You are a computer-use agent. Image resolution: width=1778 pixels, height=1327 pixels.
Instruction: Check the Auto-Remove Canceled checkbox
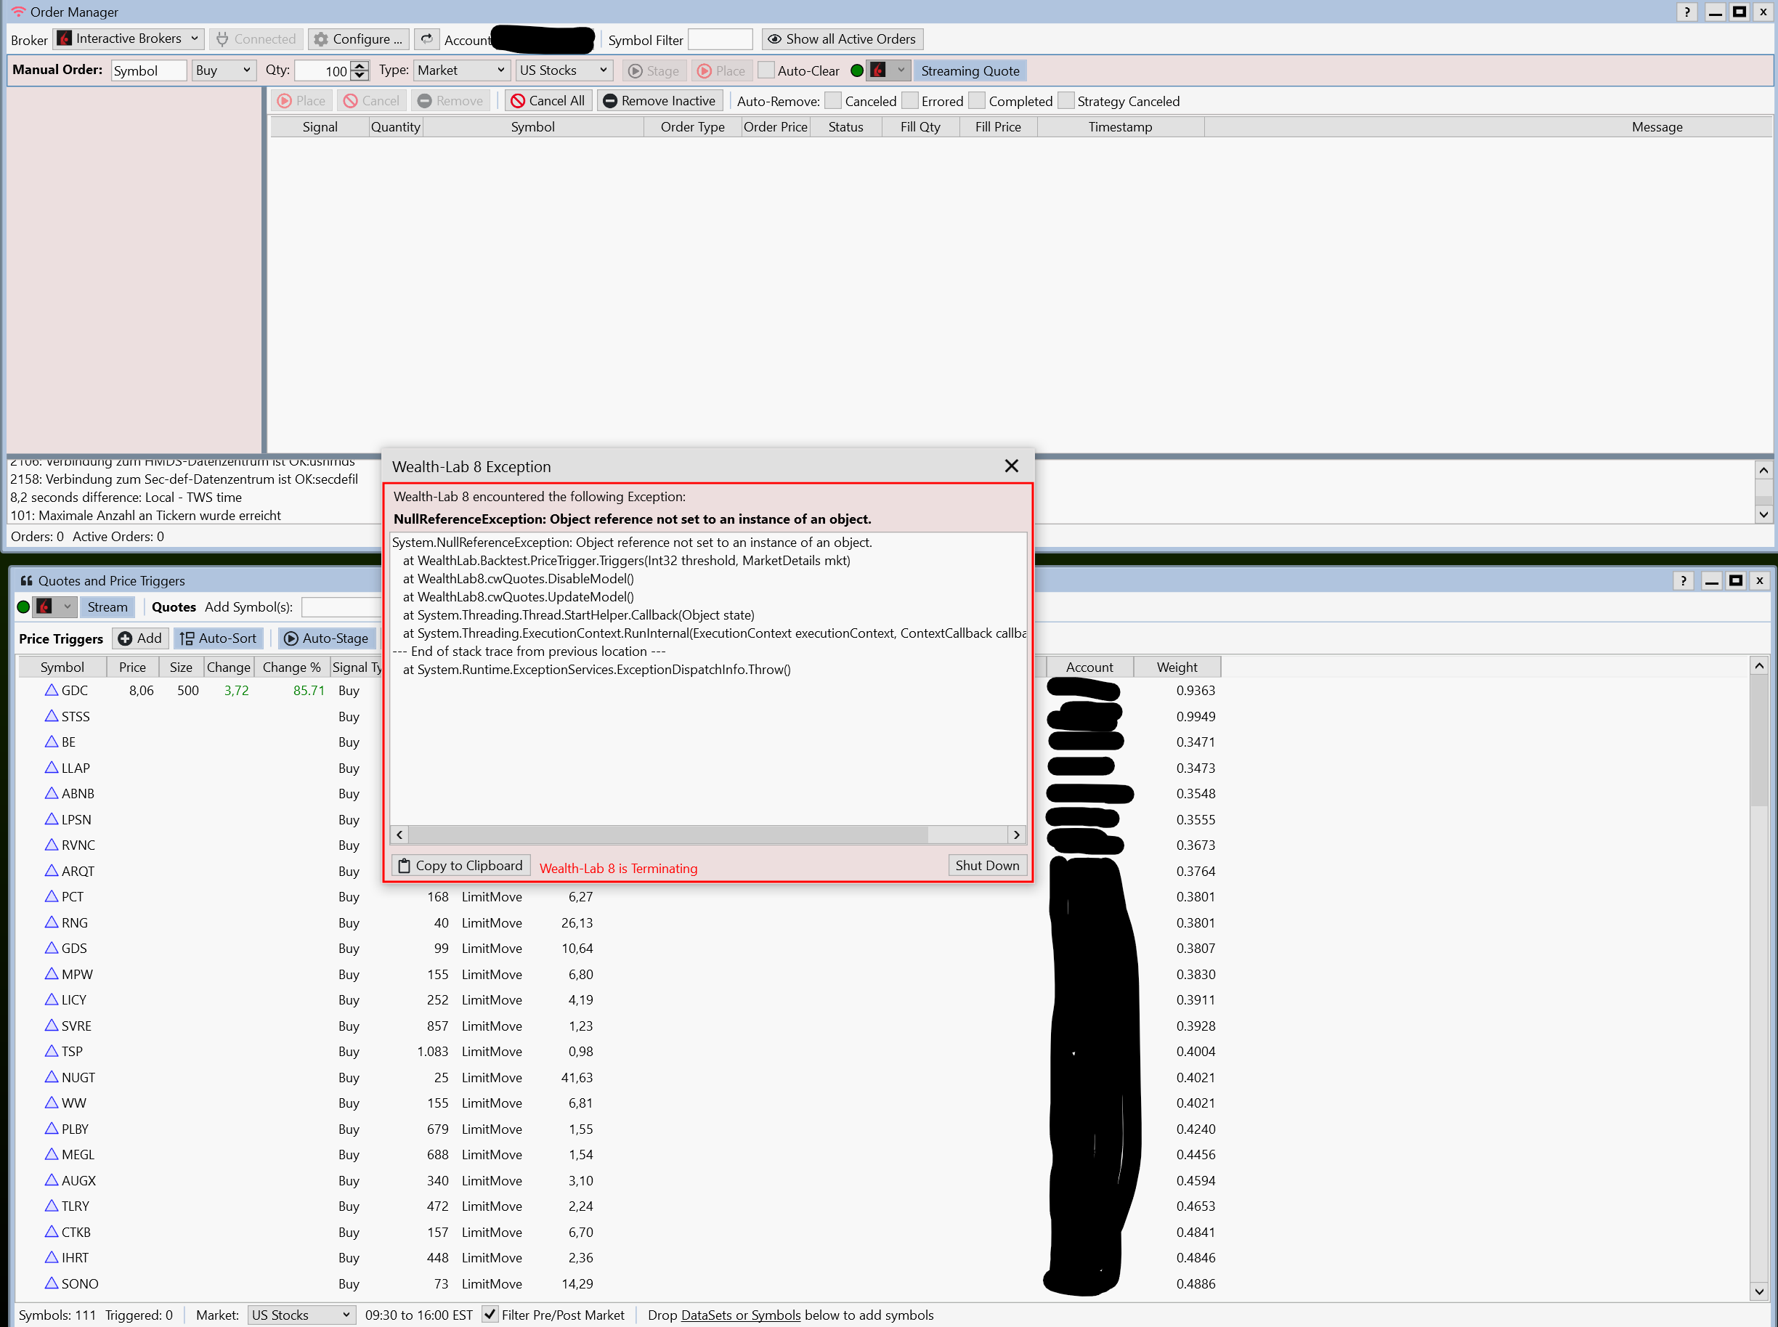coord(833,100)
